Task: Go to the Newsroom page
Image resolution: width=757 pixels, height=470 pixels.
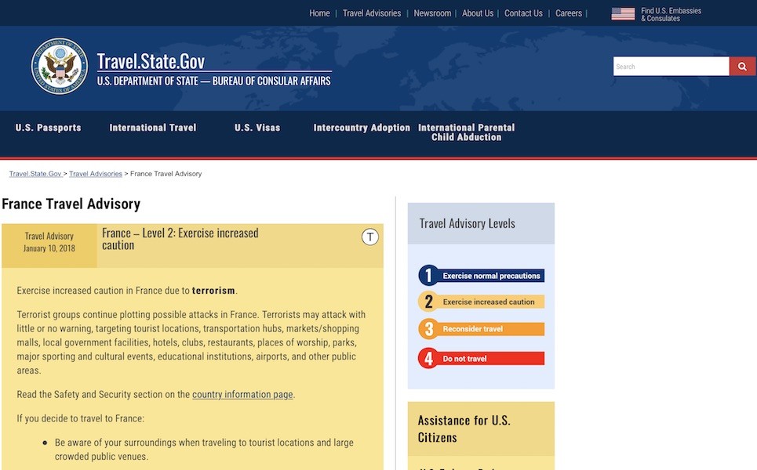Action: tap(432, 13)
